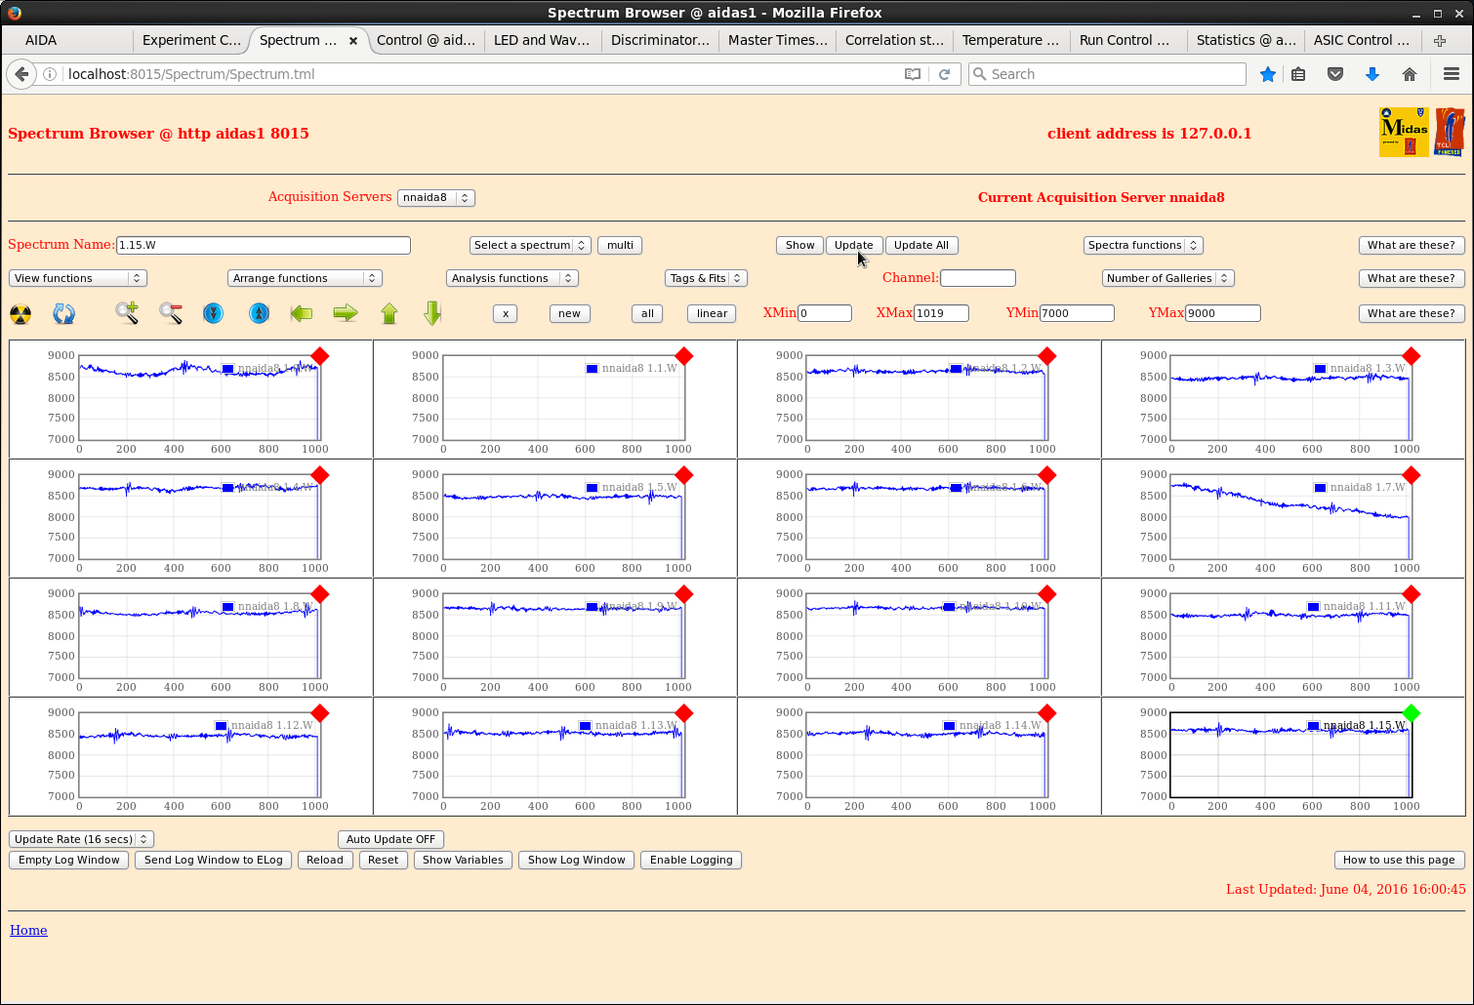Click the green left arrow icon
The height and width of the screenshot is (1005, 1474).
pyautogui.click(x=302, y=313)
